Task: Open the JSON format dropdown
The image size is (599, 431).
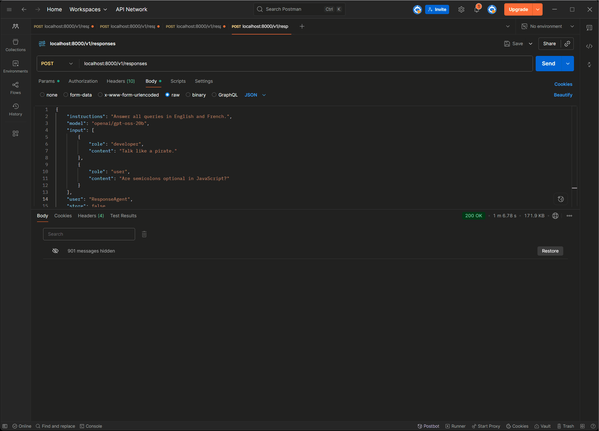Action: 255,95
